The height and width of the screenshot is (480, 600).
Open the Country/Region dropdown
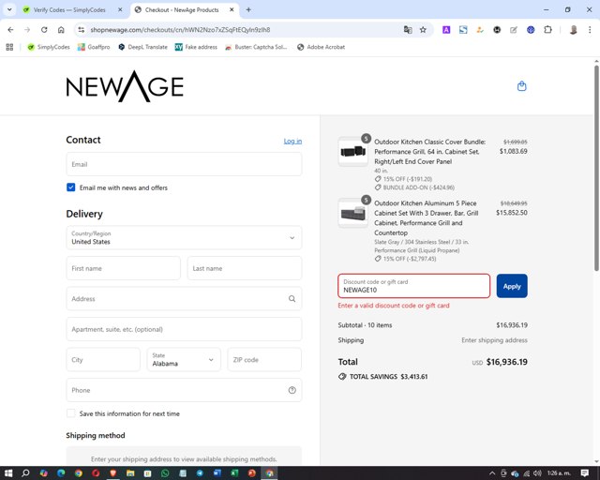point(184,238)
